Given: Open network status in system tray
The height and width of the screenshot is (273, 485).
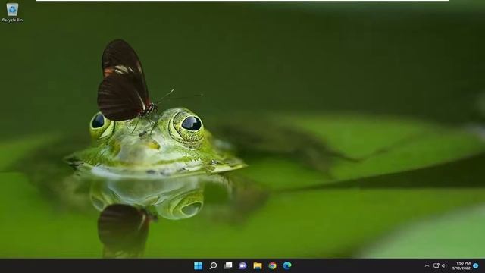Looking at the screenshot, I should (436, 265).
